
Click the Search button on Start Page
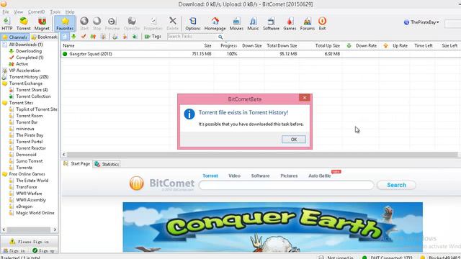(x=396, y=185)
